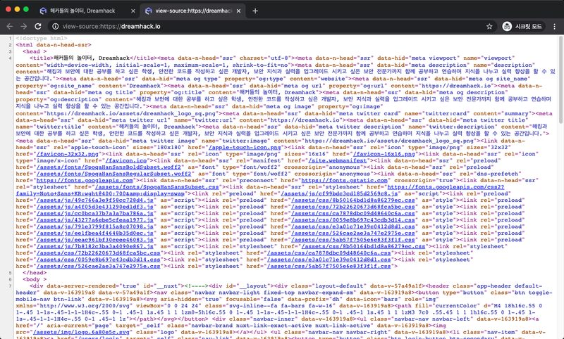Open the a4f05d3e431290ed1df3.js script link
The image size is (564, 339).
click(95, 207)
